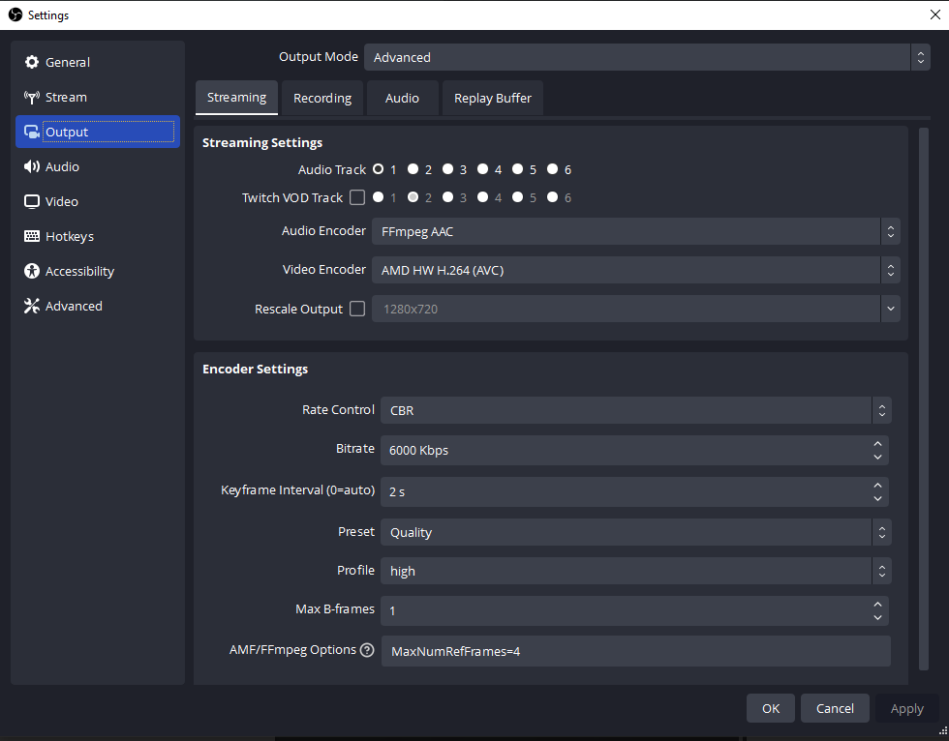Image resolution: width=949 pixels, height=741 pixels.
Task: Click the Apply button
Action: [x=906, y=708]
